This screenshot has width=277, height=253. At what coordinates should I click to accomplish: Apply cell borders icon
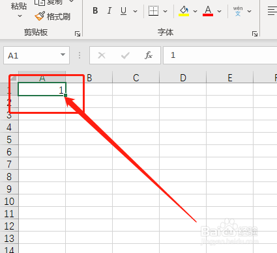153,10
